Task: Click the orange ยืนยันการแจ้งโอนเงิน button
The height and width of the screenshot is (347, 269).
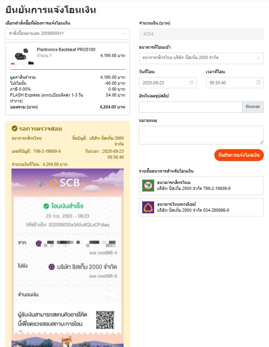Action: 239,155
